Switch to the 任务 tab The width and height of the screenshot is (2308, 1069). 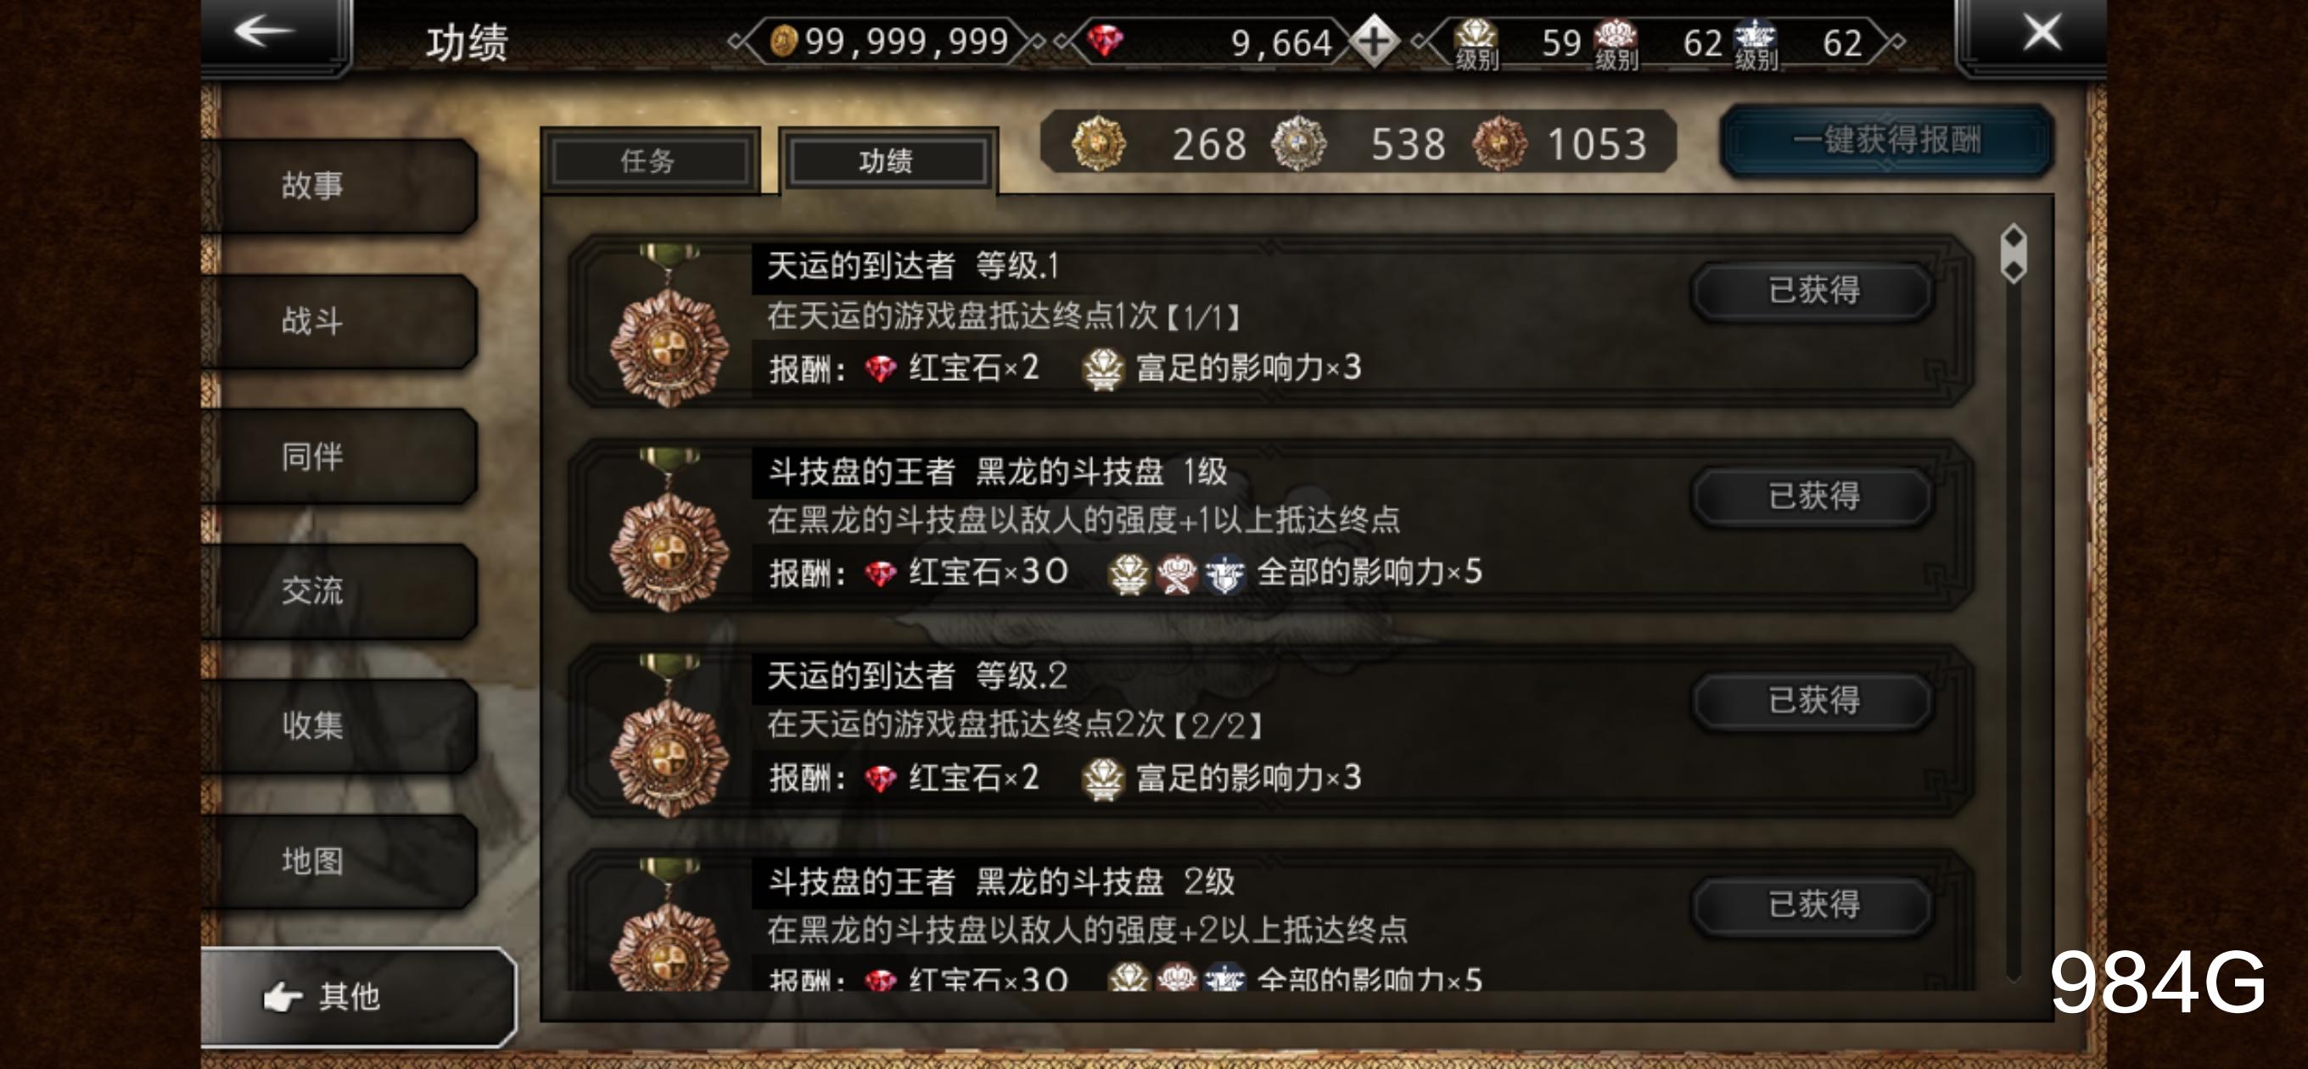coord(648,161)
